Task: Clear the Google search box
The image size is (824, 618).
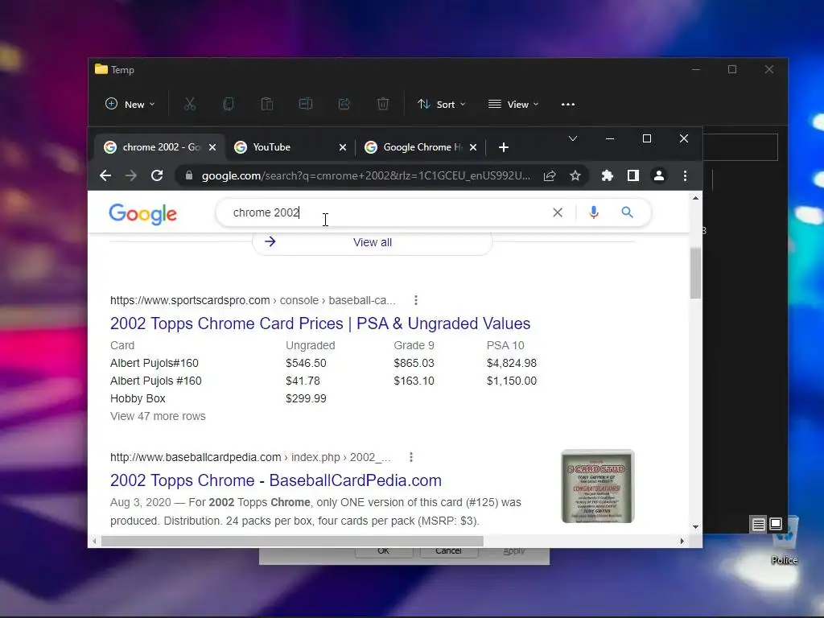Action: tap(558, 212)
